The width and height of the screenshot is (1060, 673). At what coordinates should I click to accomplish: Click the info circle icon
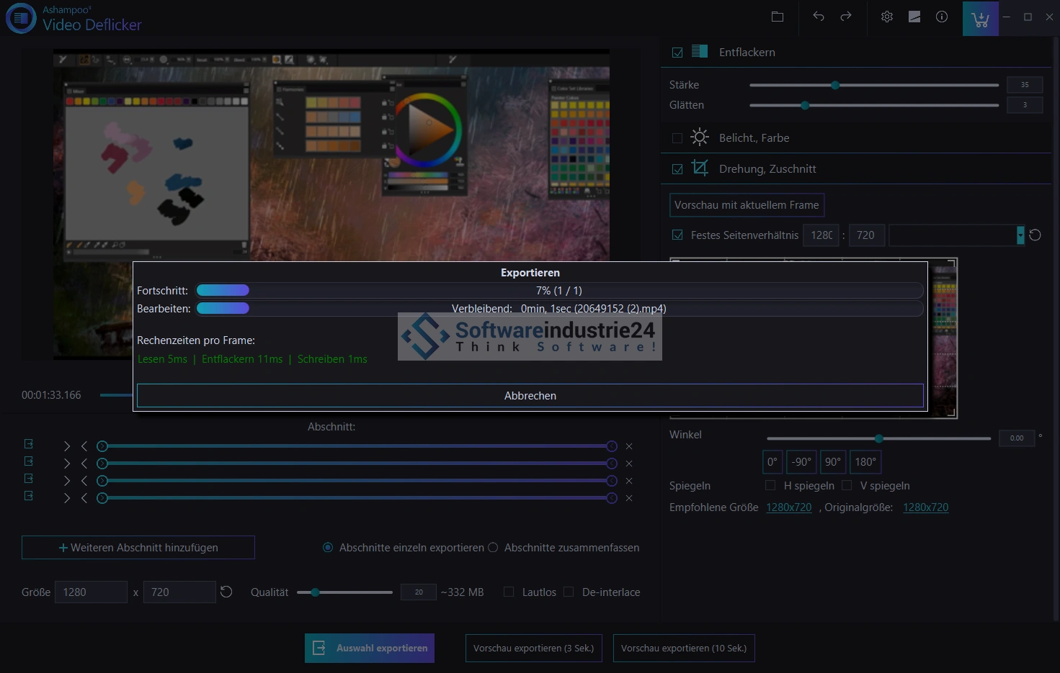click(x=942, y=17)
